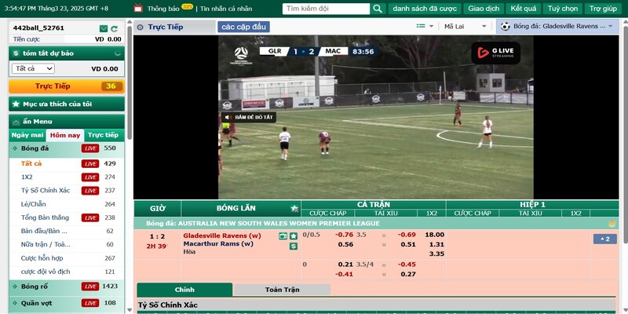Screen dimensions: 628x314
Task: Select Cược hỗn hợp in sidebar
Action: click(42, 258)
